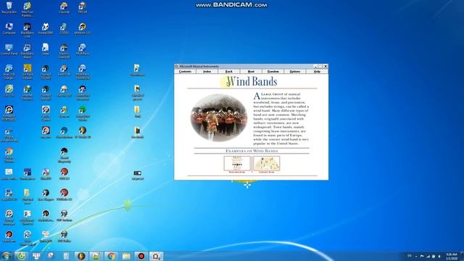Click the Wind Bands title heading

252,82
